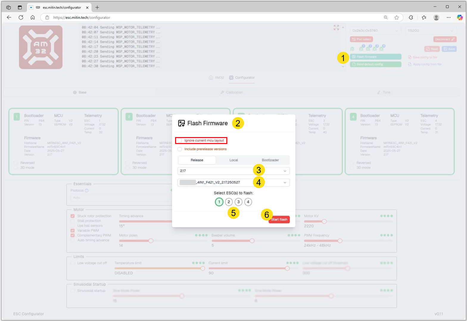Switch to the Local tab
Image resolution: width=467 pixels, height=321 pixels.
pyautogui.click(x=233, y=160)
